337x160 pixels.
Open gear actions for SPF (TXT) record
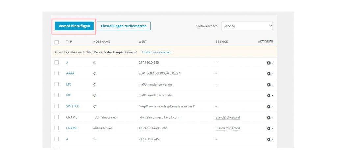270,107
